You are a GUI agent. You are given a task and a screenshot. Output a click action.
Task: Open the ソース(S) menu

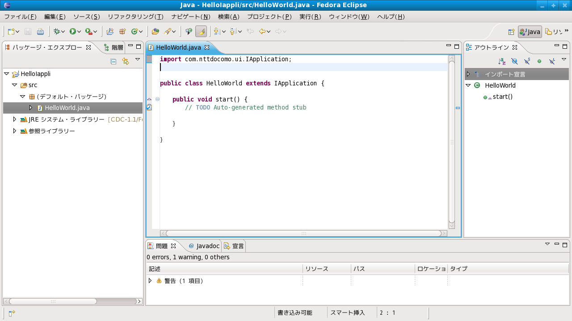(x=87, y=17)
